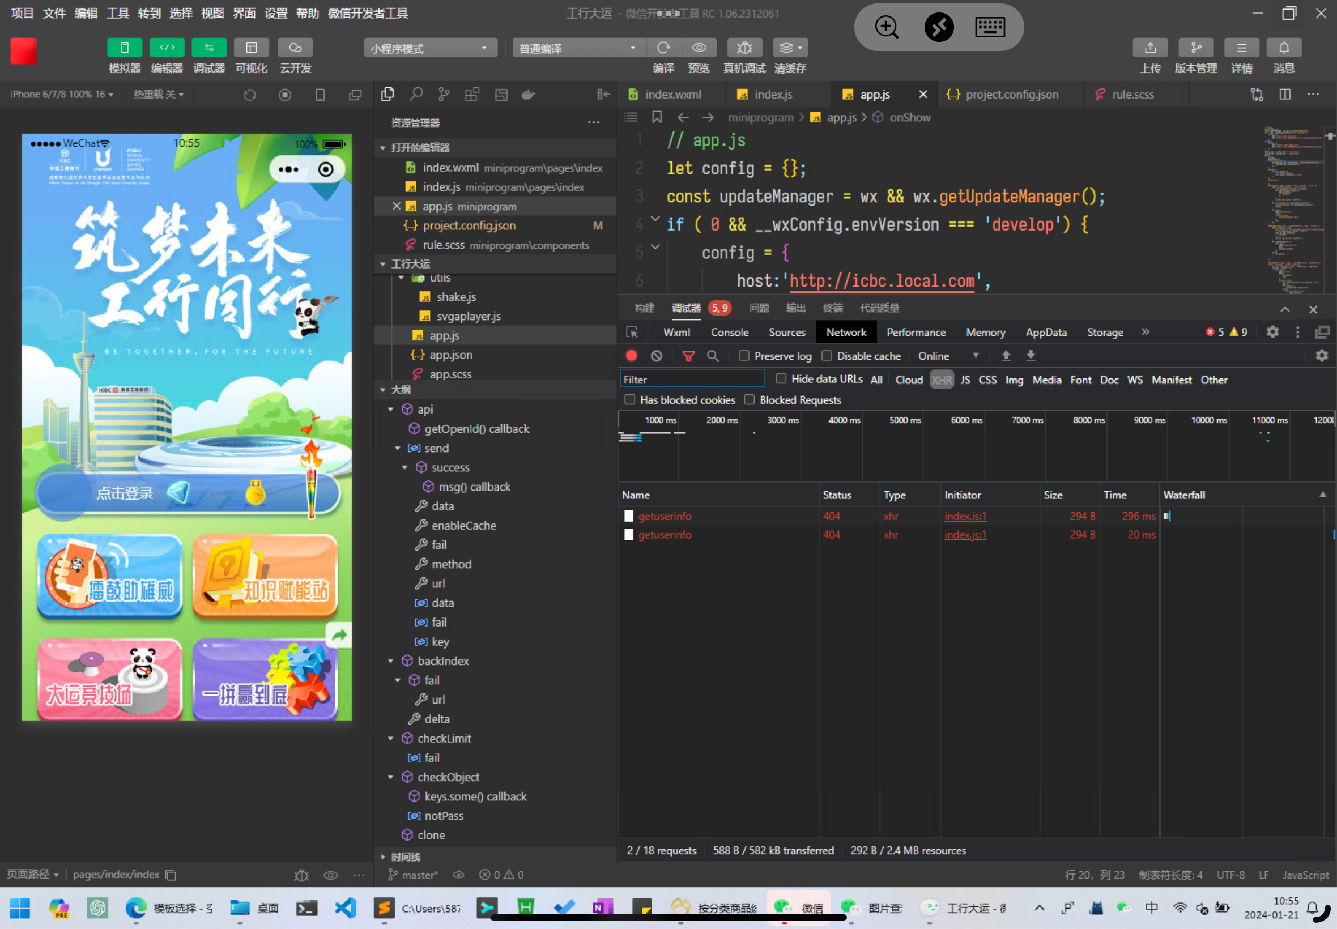The height and width of the screenshot is (929, 1337).
Task: Click the 清缓存 layers icon
Action: click(787, 48)
